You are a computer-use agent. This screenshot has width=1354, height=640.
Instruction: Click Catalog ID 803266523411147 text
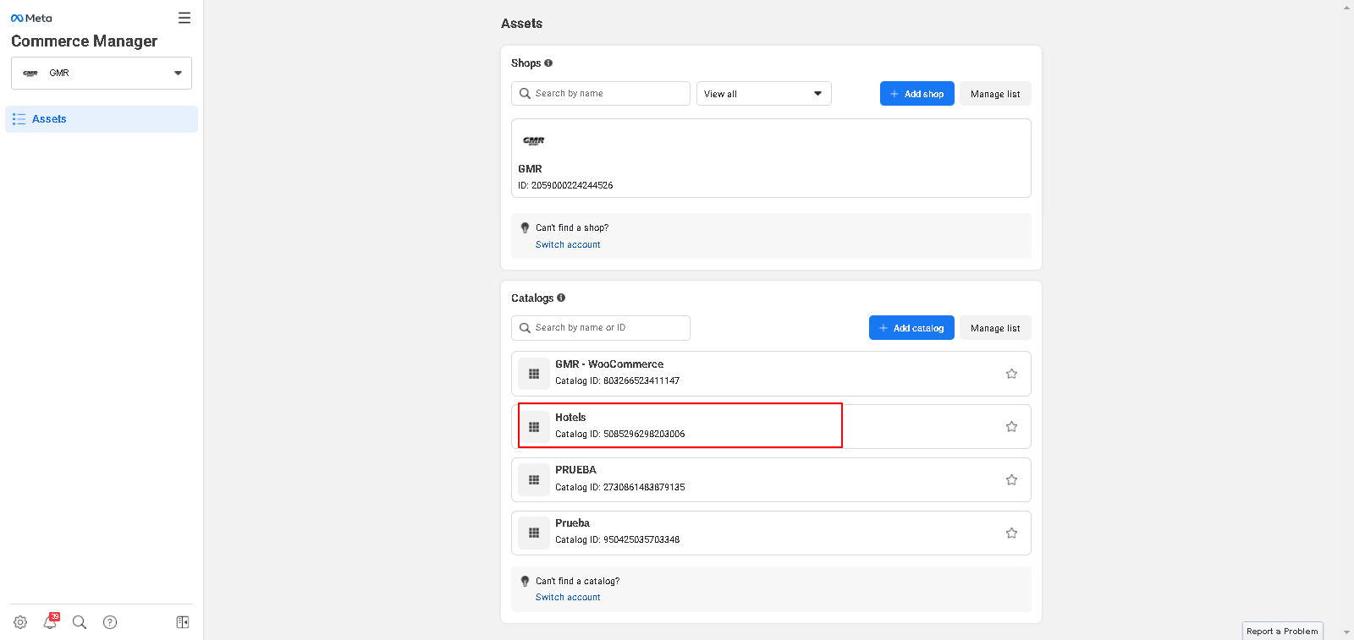coord(617,380)
